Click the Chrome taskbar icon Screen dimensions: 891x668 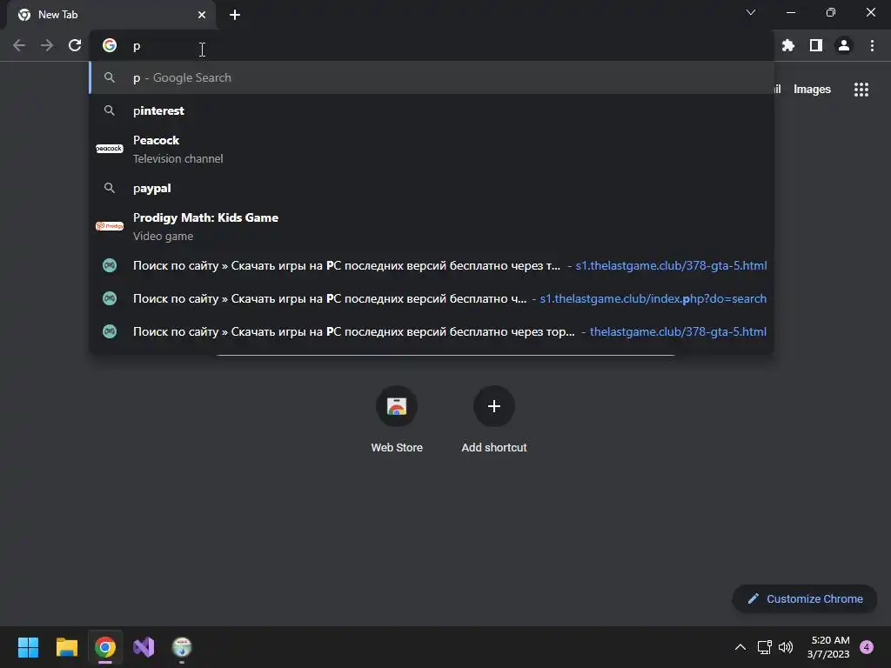click(105, 647)
